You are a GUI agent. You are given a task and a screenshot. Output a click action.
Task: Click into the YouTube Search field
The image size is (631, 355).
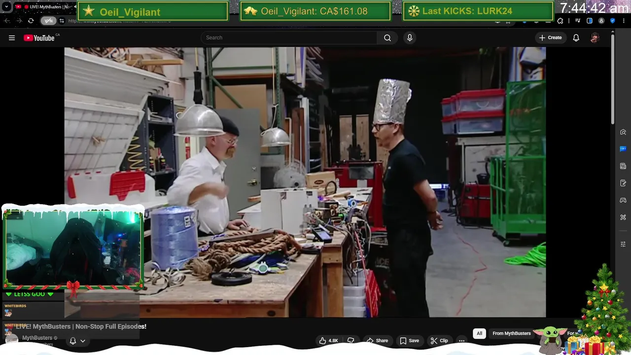pyautogui.click(x=289, y=37)
